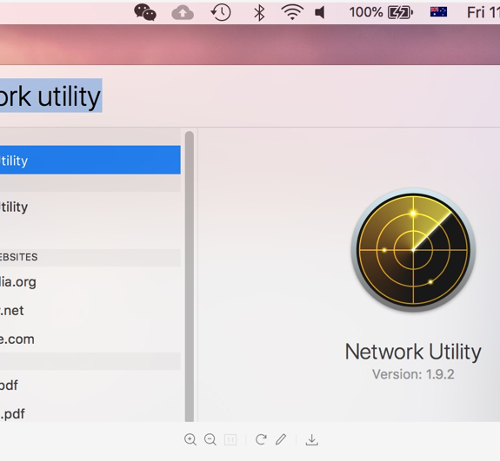Select the website result ending in e.com

tap(90, 339)
